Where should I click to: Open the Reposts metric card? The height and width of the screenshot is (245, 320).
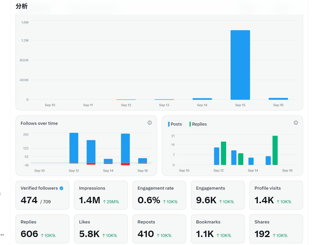tap(159, 229)
